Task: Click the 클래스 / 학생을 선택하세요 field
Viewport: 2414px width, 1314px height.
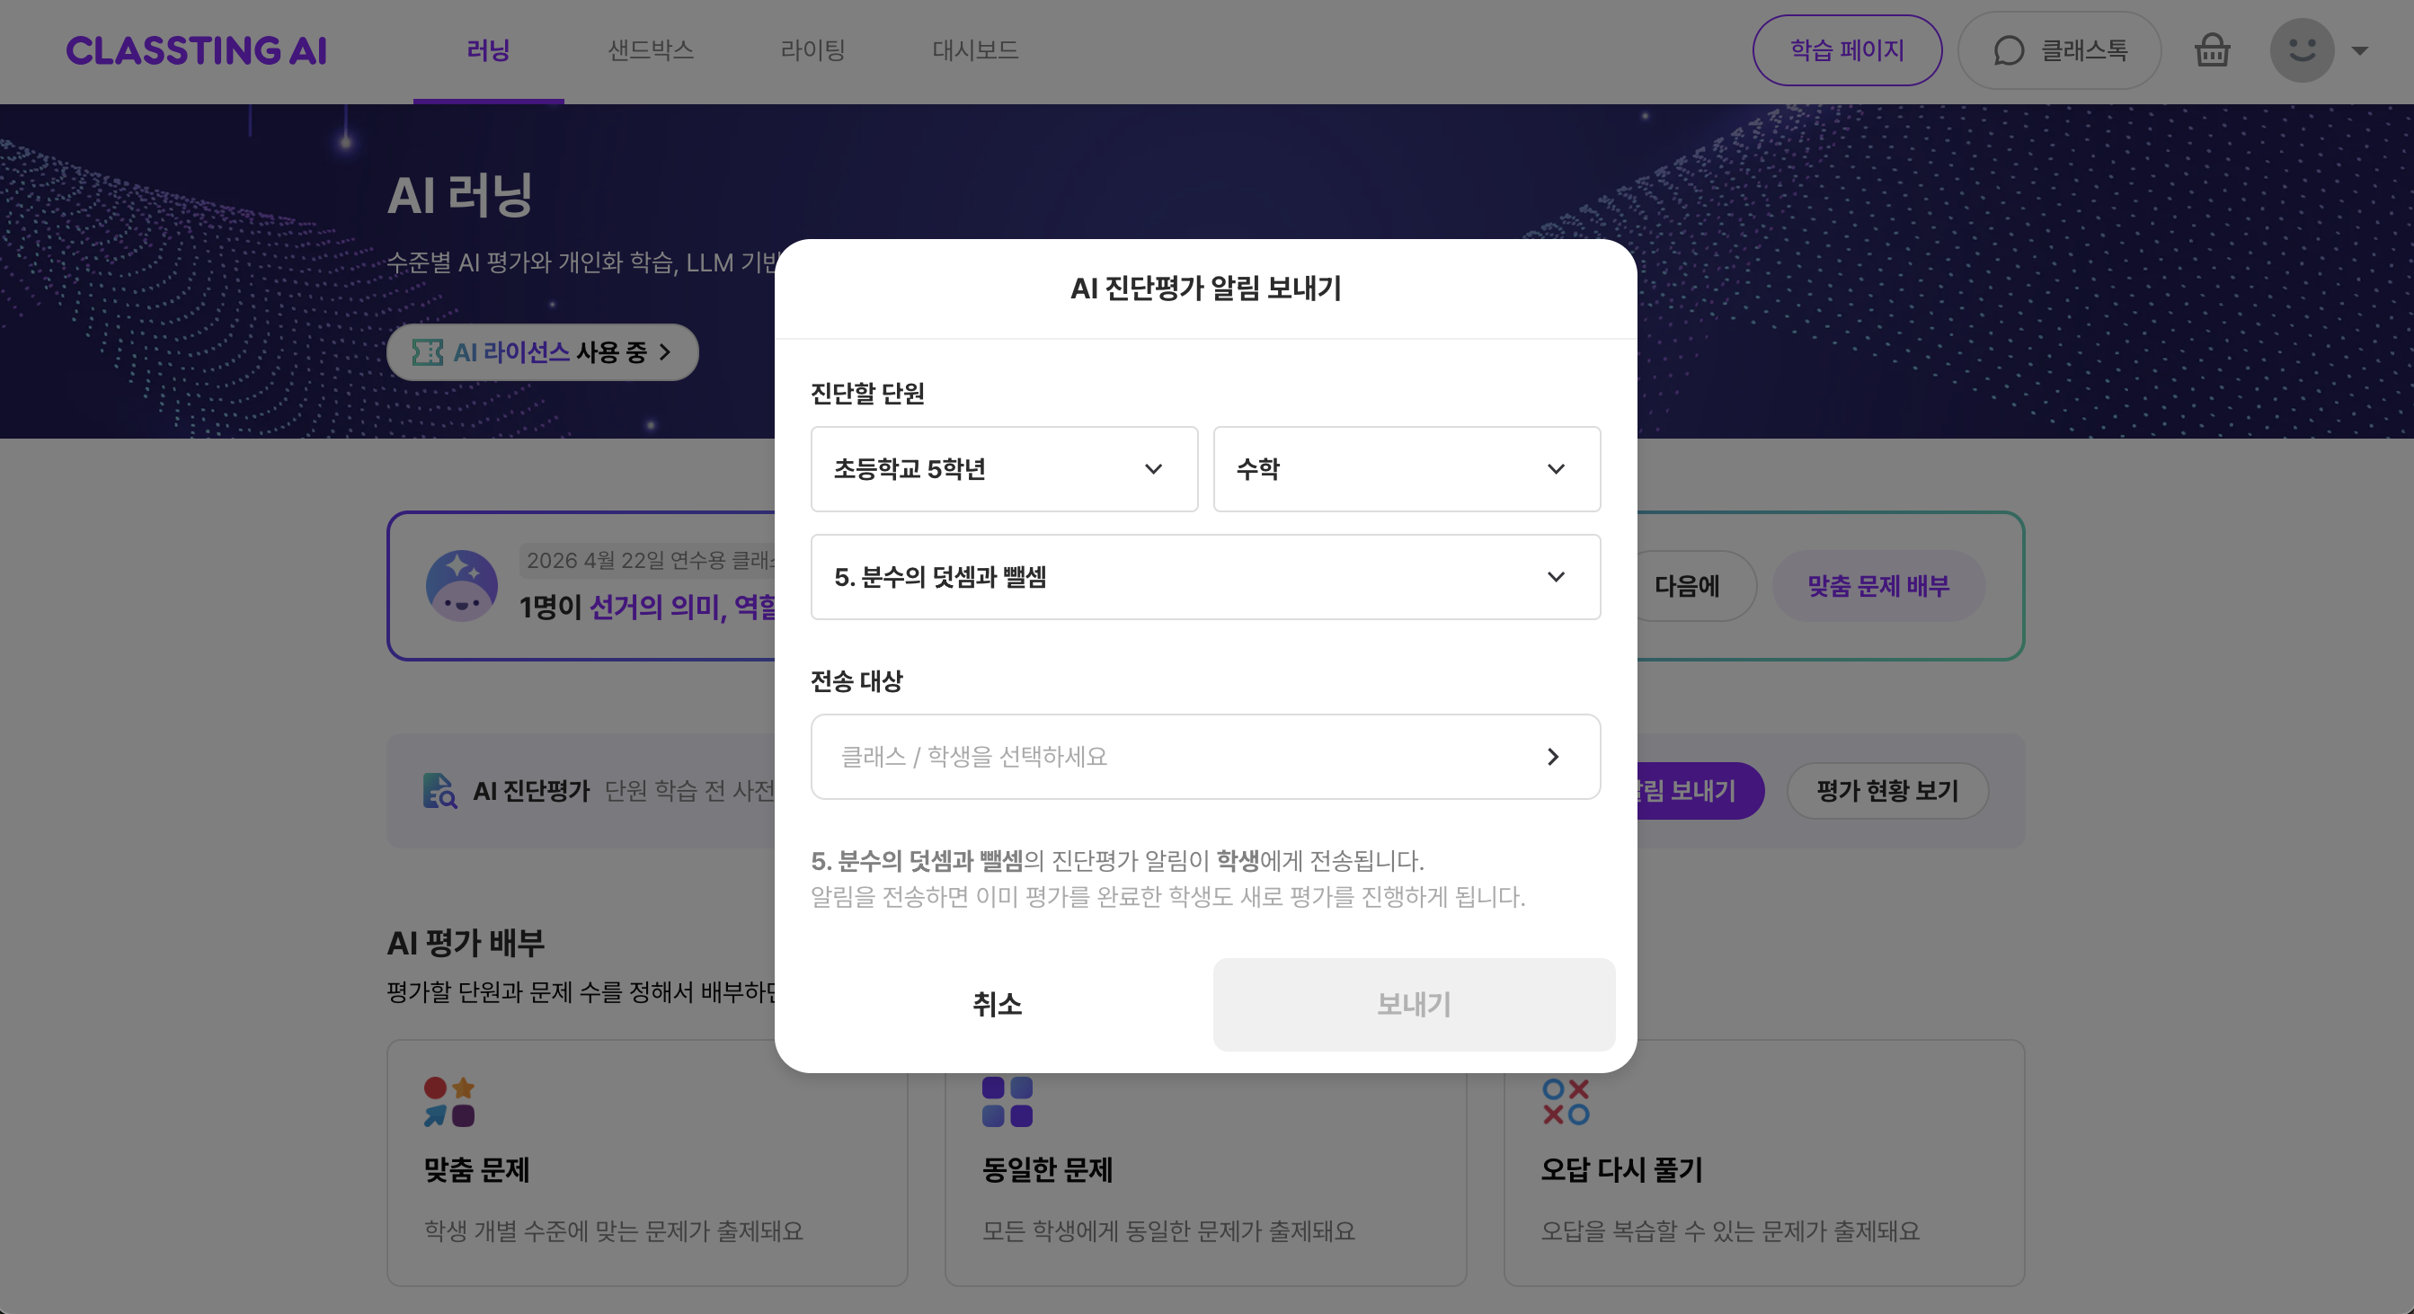Action: [1205, 757]
